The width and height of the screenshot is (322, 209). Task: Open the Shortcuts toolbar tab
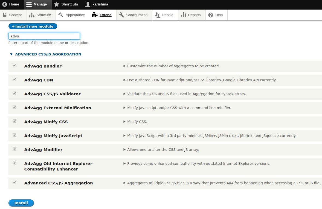[x=66, y=4]
